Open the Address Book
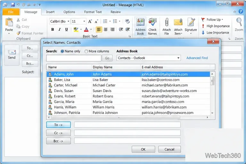246x164 pixels. pyautogui.click(x=140, y=27)
